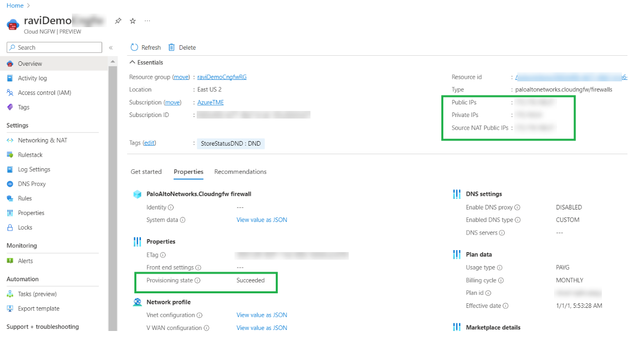Image resolution: width=629 pixels, height=337 pixels.
Task: Collapse the sidebar menu with chevron
Action: [x=111, y=48]
